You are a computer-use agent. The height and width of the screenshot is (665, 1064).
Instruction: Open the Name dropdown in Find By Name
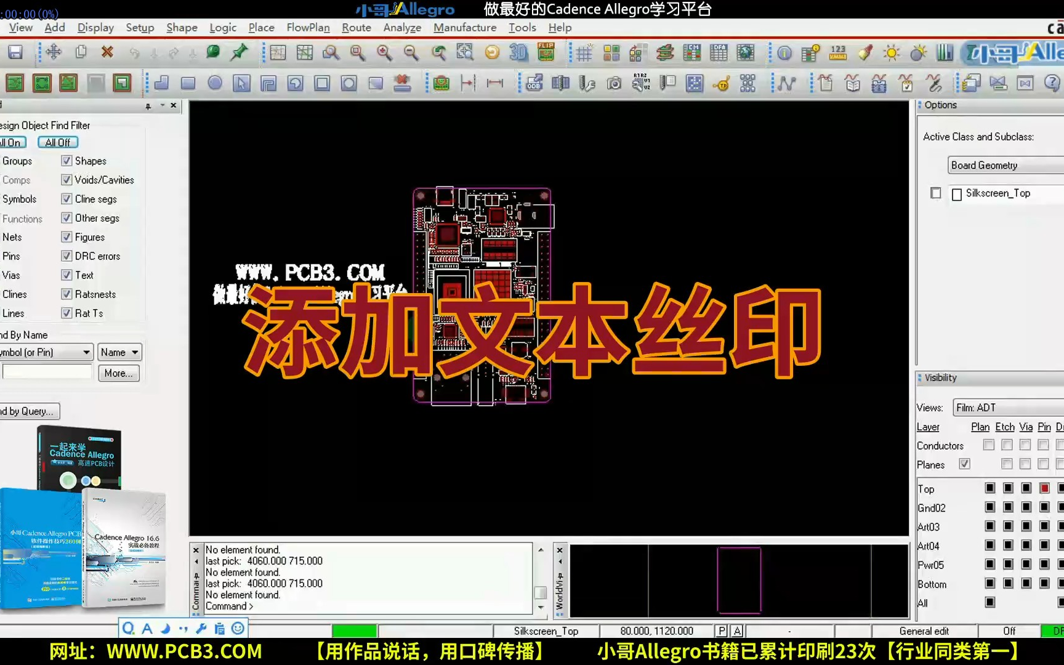(119, 352)
